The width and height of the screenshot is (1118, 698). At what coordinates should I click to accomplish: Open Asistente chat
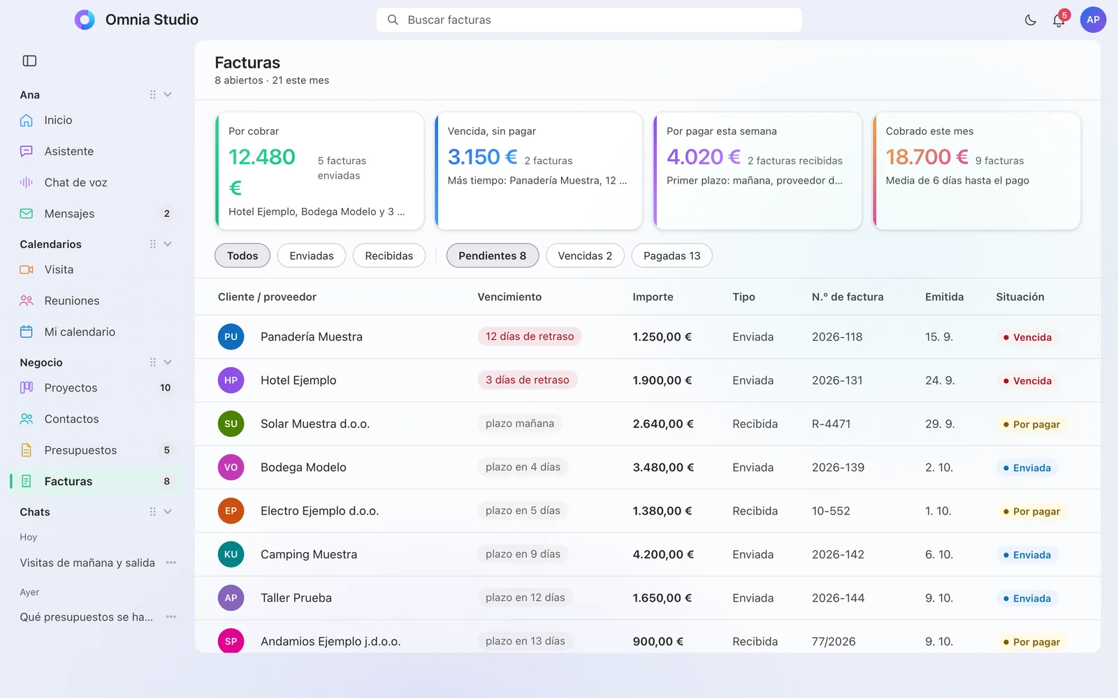[x=96, y=151]
